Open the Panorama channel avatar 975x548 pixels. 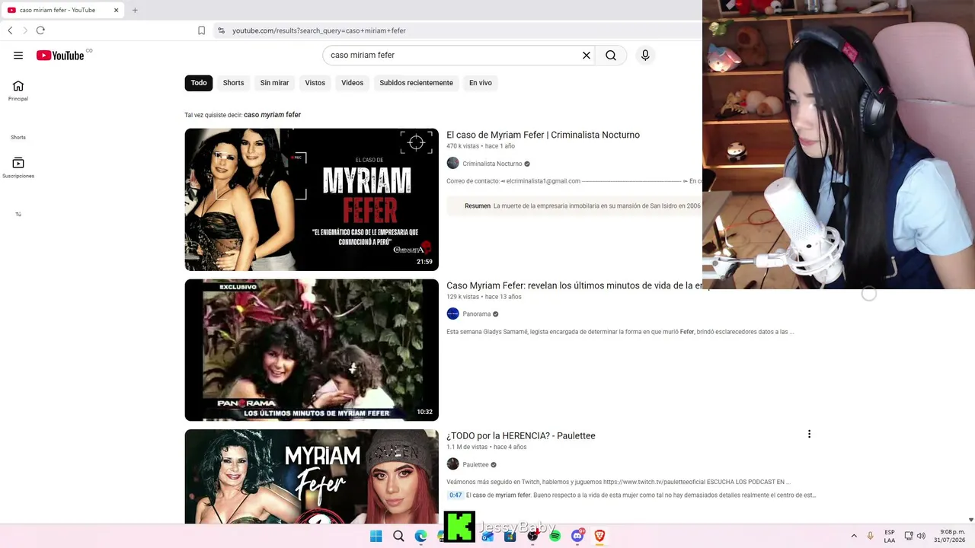point(452,314)
